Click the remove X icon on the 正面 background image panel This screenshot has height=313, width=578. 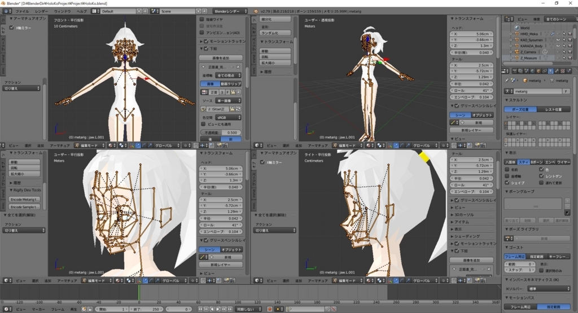tap(238, 67)
